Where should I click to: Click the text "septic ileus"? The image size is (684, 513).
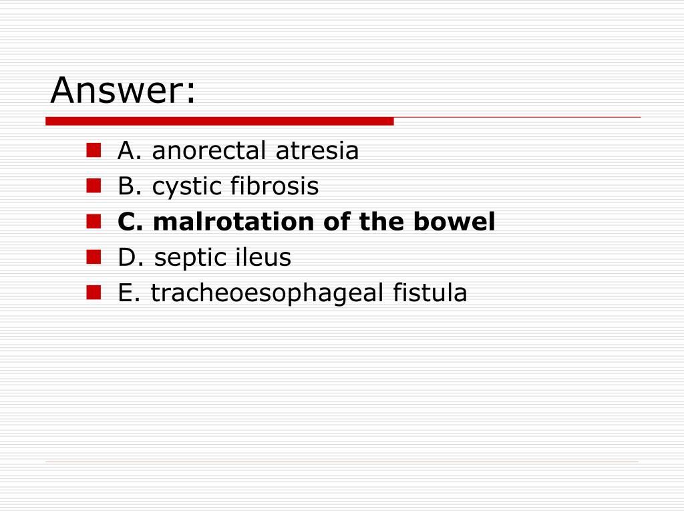point(222,258)
